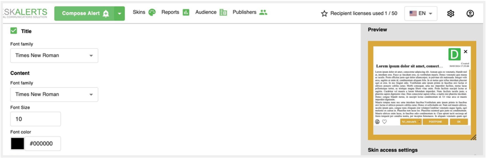This screenshot has width=487, height=158.
Task: Click the #000000 hex color field
Action: [43, 144]
